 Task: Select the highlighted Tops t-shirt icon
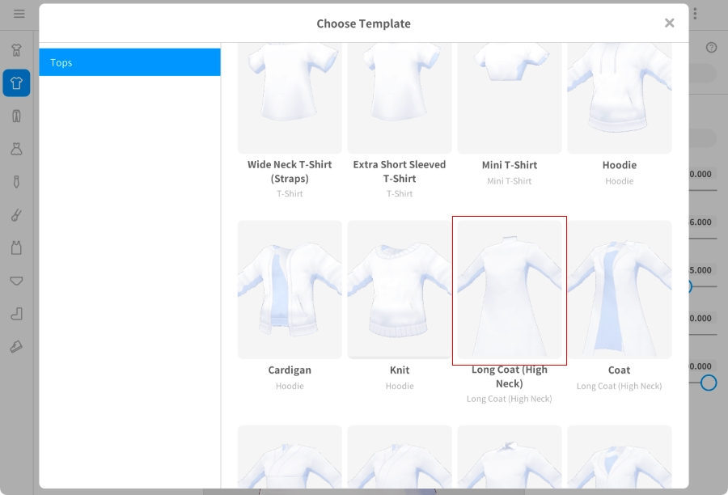pyautogui.click(x=16, y=83)
